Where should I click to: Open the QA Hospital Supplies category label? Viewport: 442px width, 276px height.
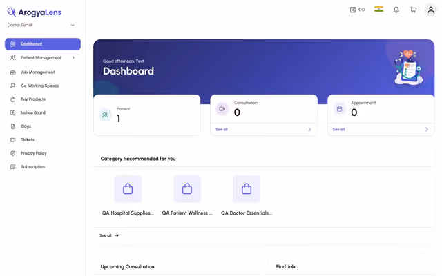(128, 213)
